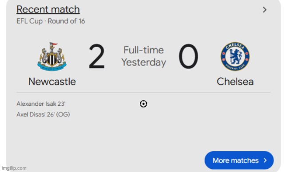Click the Full-time status label
Screen dimensions: 286x172
click(x=144, y=50)
